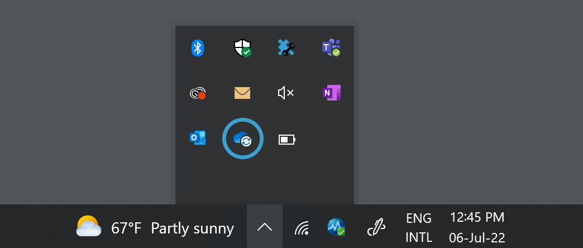Screen dimensions: 583x248
Task: Open ENG INTL input language switcher
Action: (x=419, y=227)
